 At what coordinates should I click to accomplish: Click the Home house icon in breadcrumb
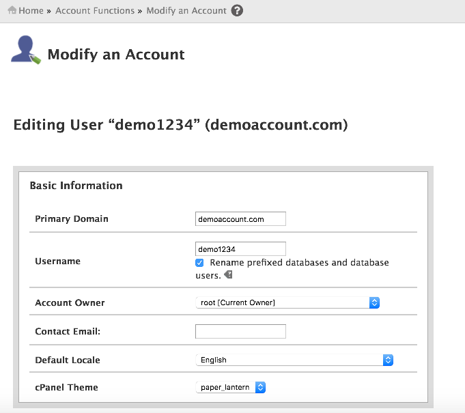12,11
